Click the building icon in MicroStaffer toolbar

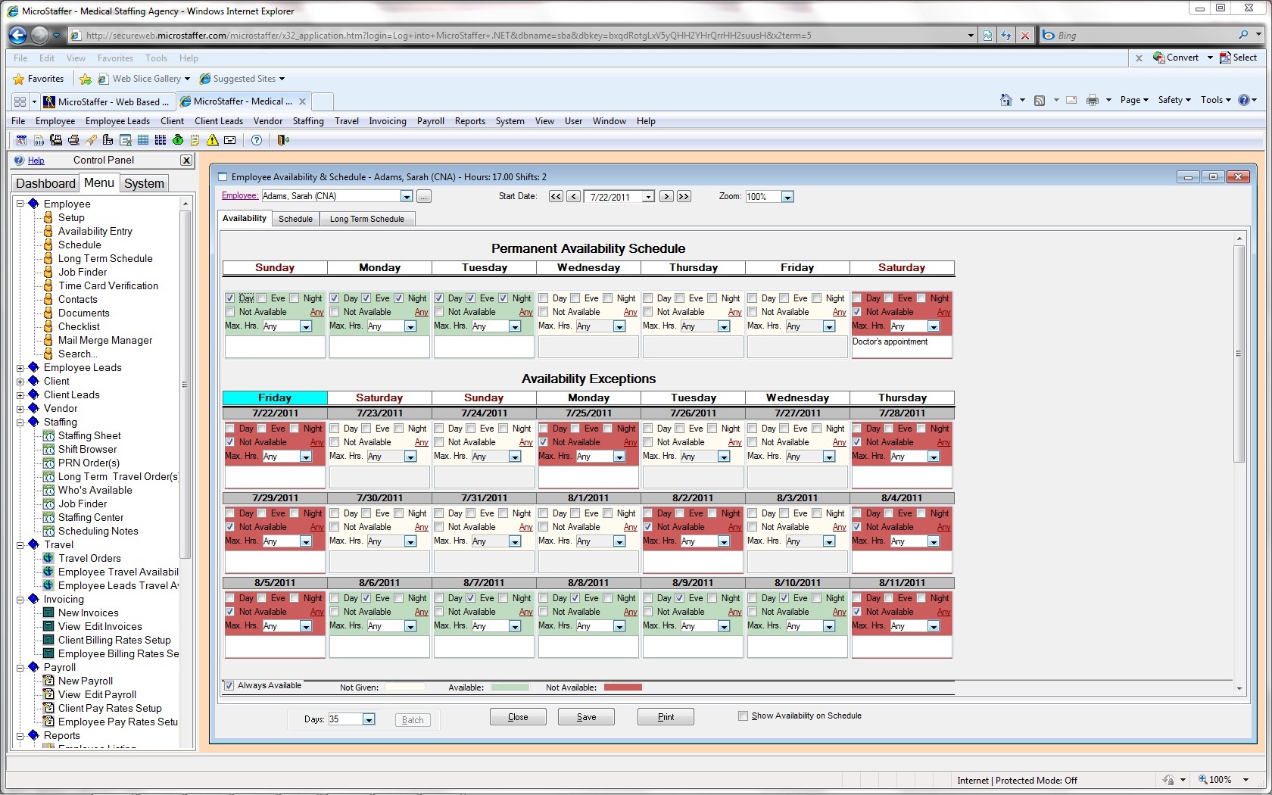pos(108,140)
